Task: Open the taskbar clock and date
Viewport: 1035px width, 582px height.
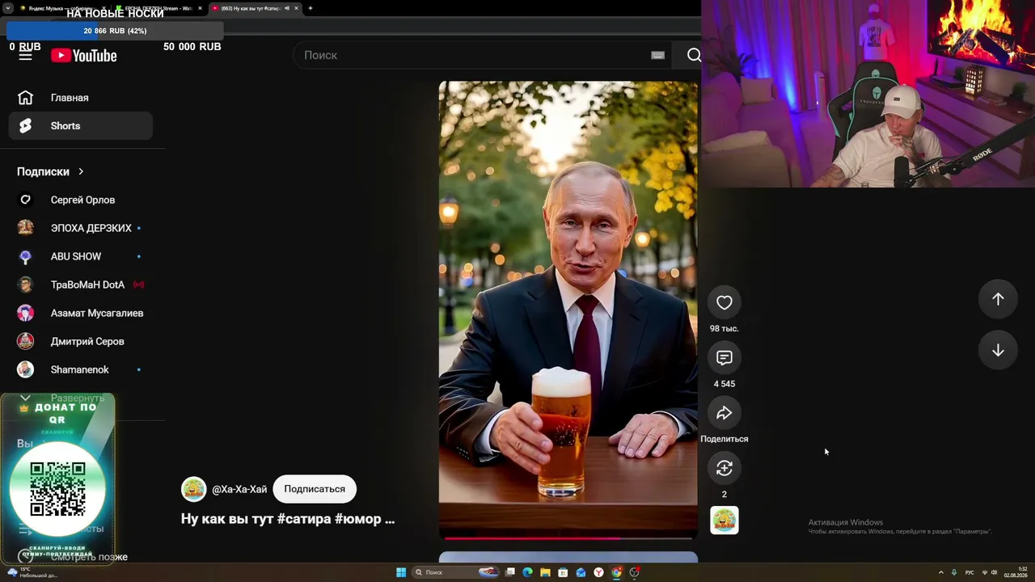Action: [1016, 572]
